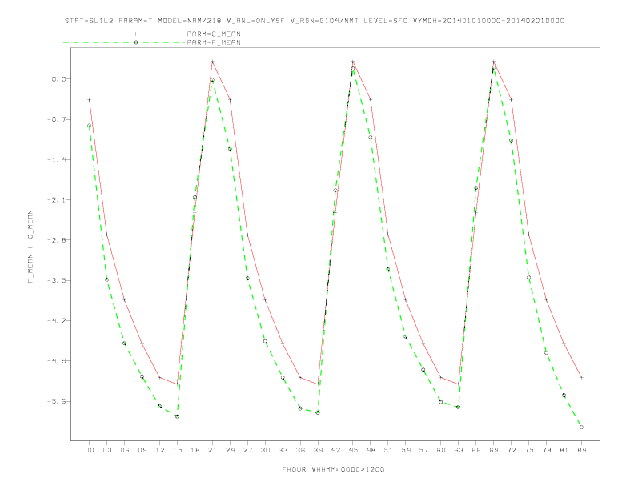Click the y-axis label F_MEAN | O_MEAN
The width and height of the screenshot is (634, 490).
tap(30, 247)
